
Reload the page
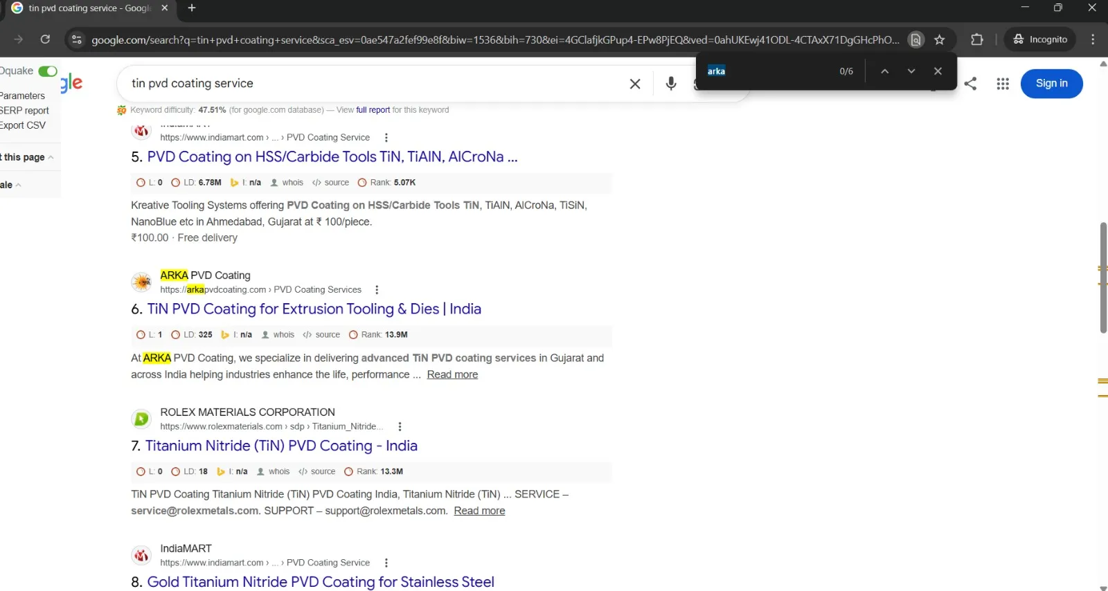point(45,39)
